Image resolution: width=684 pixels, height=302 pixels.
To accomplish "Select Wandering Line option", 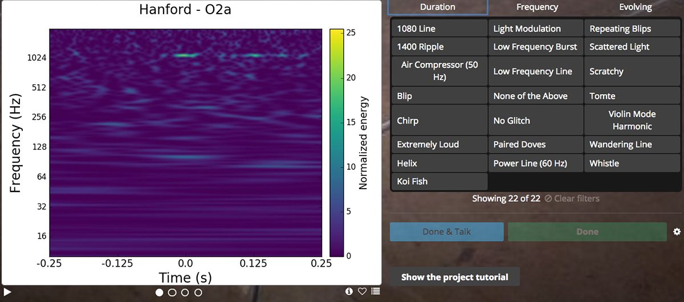I will point(633,145).
